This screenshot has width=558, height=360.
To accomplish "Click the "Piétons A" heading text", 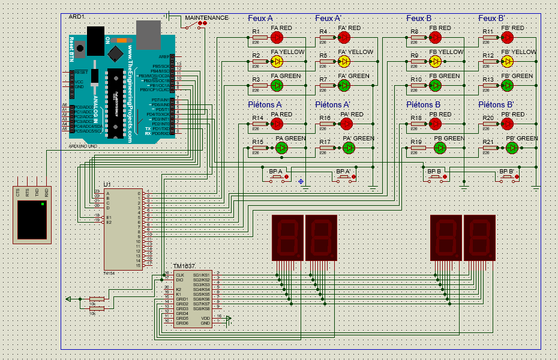I will 265,104.
